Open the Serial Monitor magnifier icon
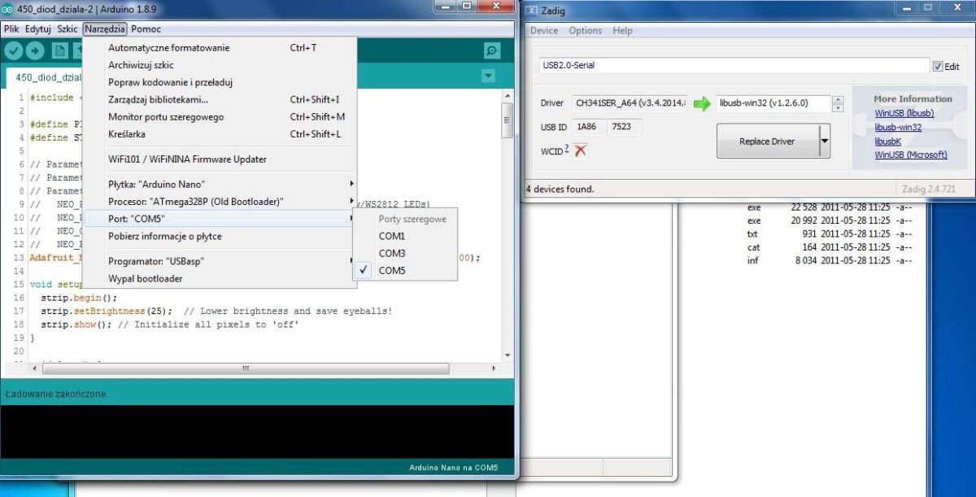Viewport: 976px width, 497px height. 491,50
